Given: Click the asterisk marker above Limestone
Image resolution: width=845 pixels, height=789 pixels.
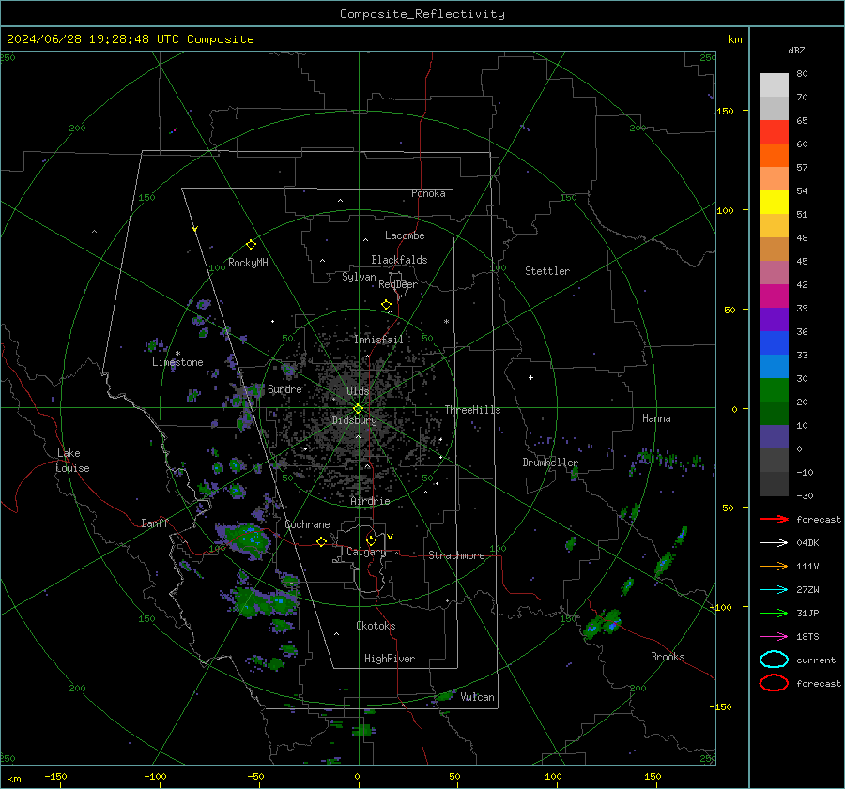Looking at the screenshot, I should point(177,354).
